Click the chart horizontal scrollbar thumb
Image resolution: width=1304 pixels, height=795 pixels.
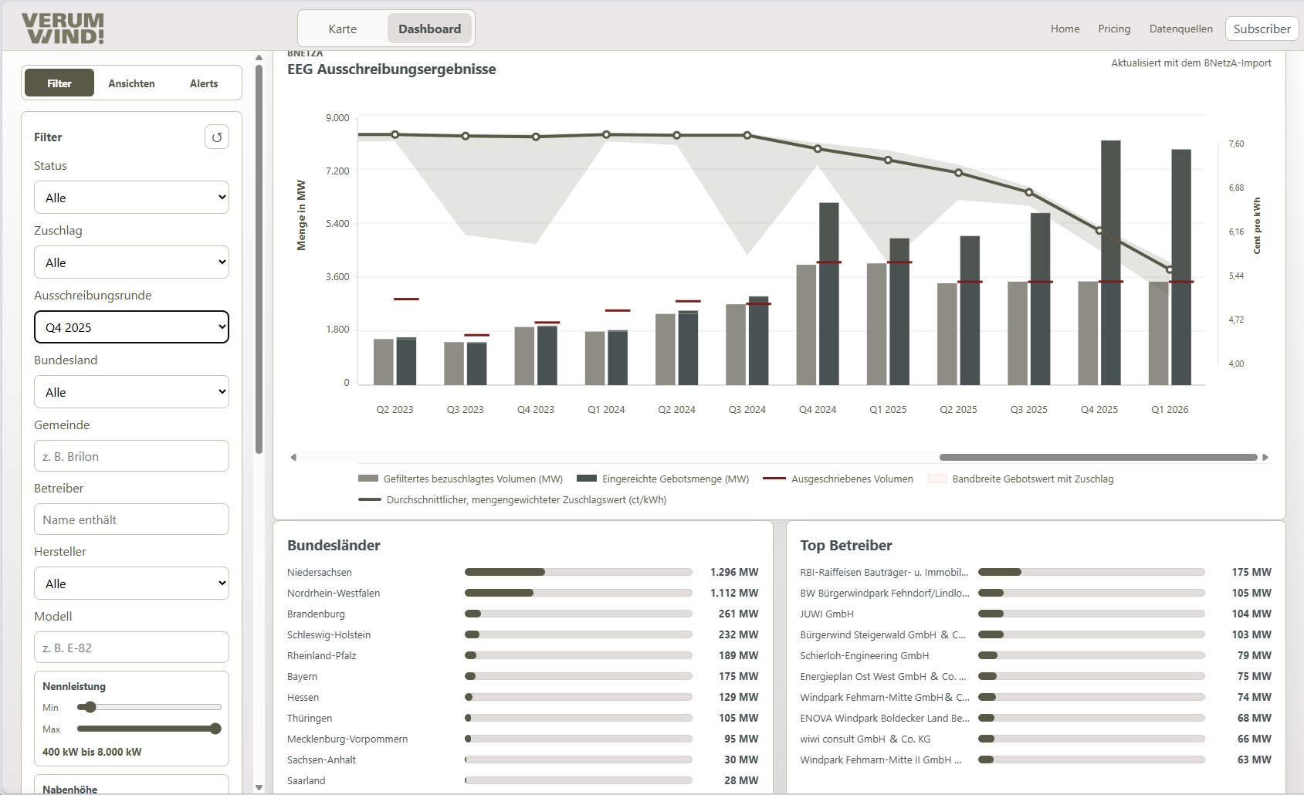tap(1098, 458)
